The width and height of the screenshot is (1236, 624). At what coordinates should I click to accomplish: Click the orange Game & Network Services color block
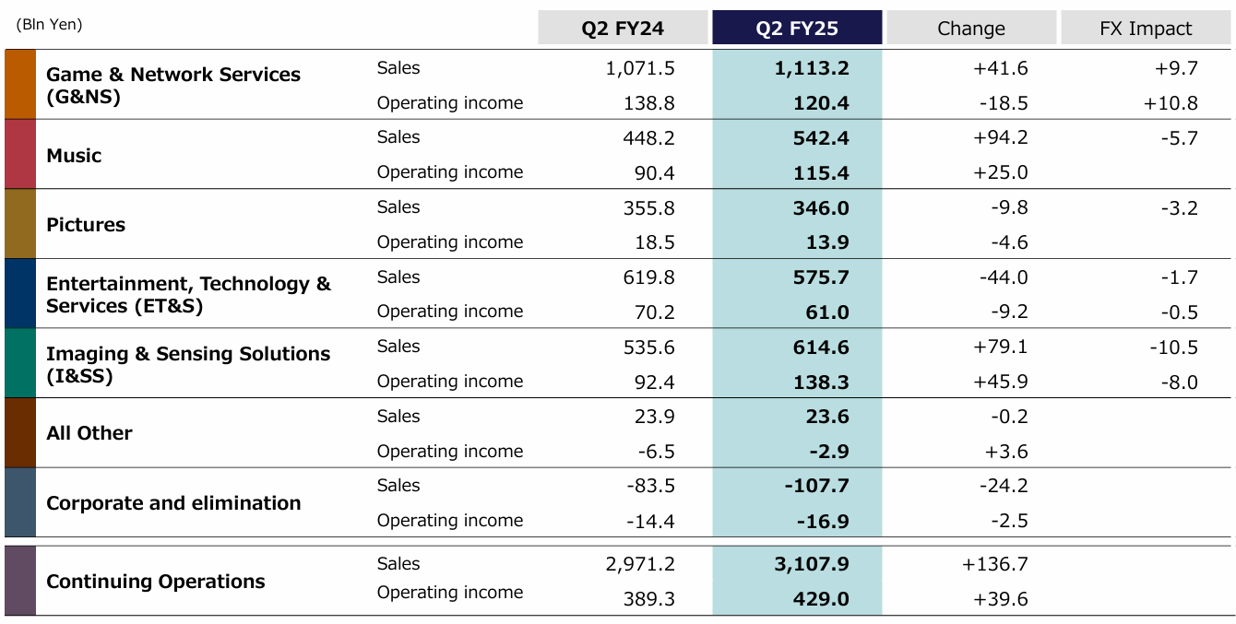click(20, 85)
